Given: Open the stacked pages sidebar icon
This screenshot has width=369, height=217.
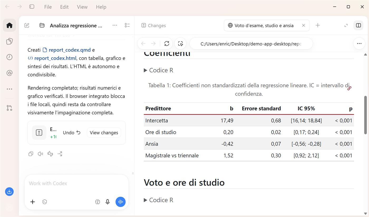Looking at the screenshot, I should (9, 41).
